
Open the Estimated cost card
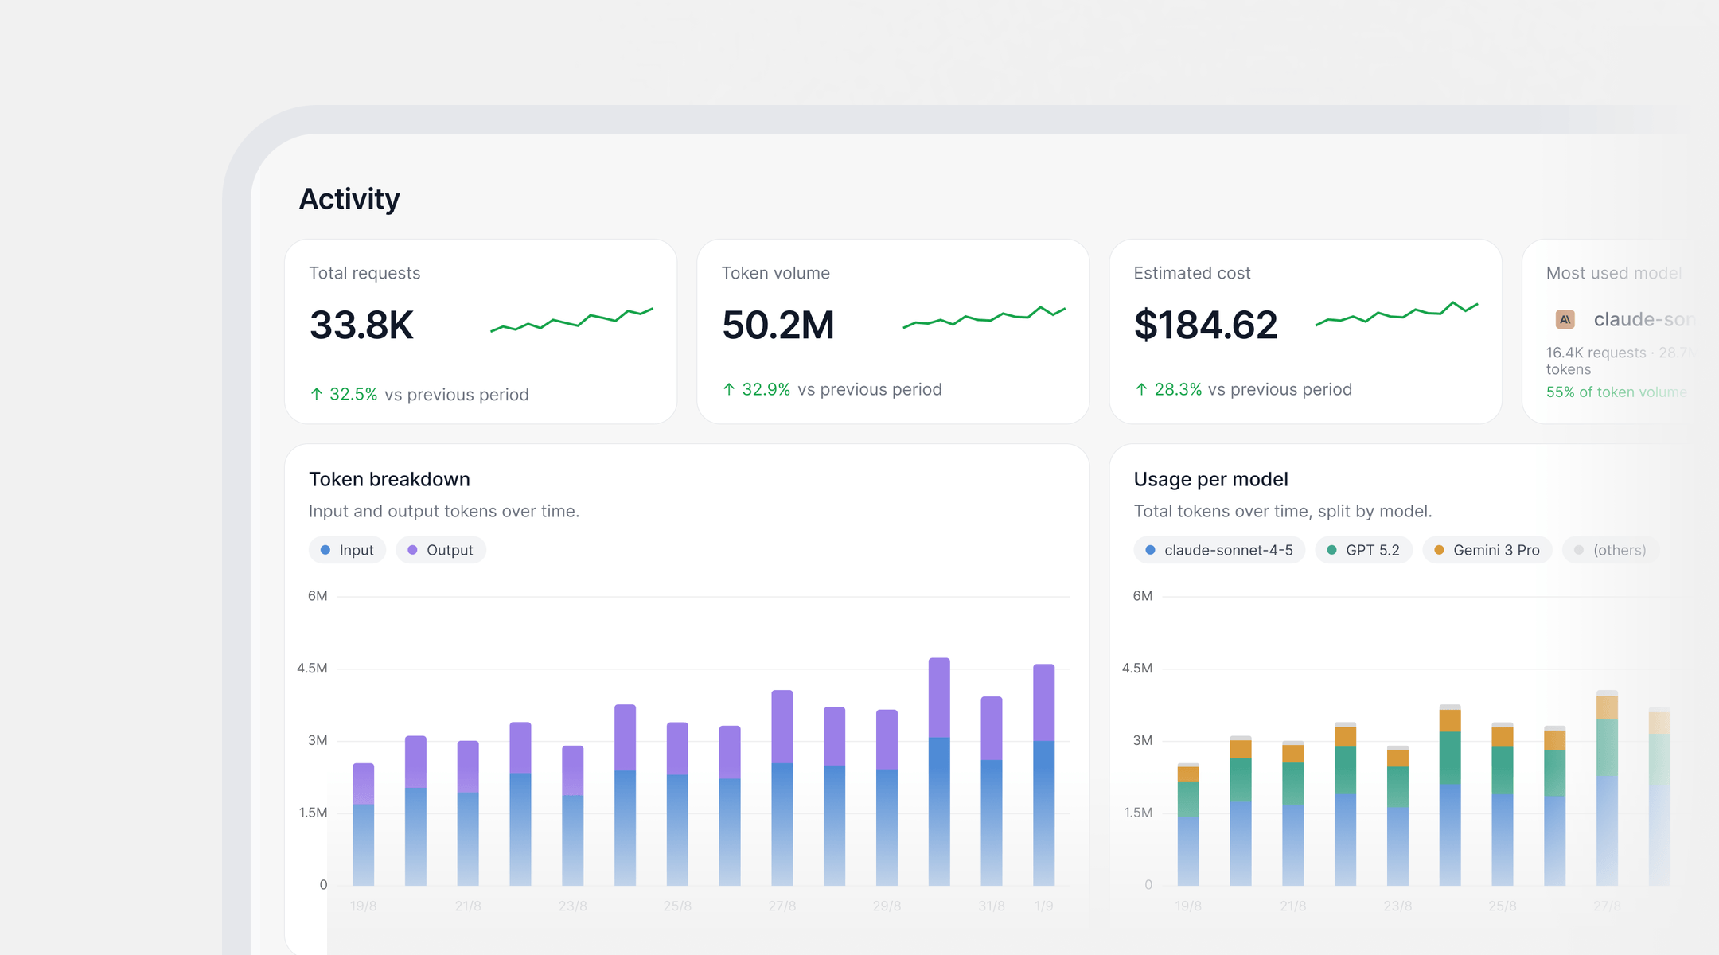click(x=1305, y=331)
